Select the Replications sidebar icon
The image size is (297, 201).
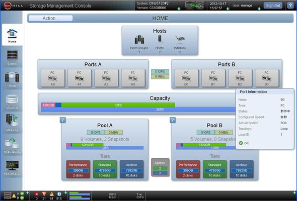click(x=12, y=145)
